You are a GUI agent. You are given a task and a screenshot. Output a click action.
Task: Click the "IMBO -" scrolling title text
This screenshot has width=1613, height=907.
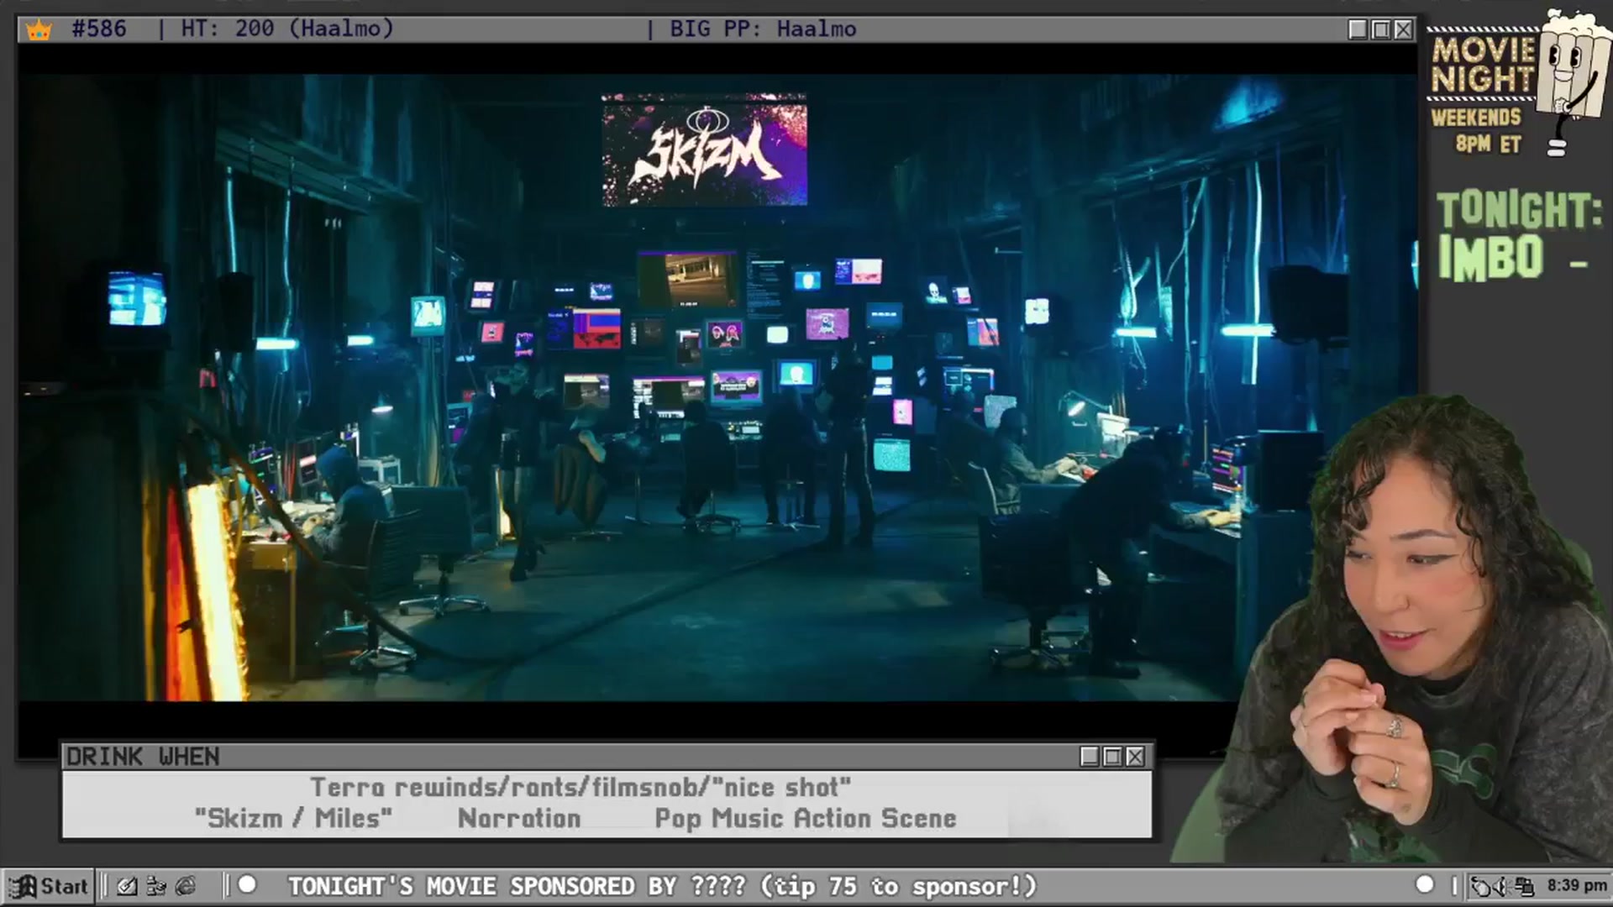click(x=1513, y=258)
